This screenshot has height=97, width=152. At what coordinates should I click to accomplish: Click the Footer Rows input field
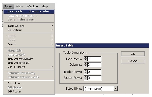click(94, 78)
